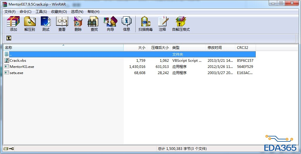Click the 1,430,016 size value
The height and width of the screenshot is (154, 301).
tap(137, 66)
